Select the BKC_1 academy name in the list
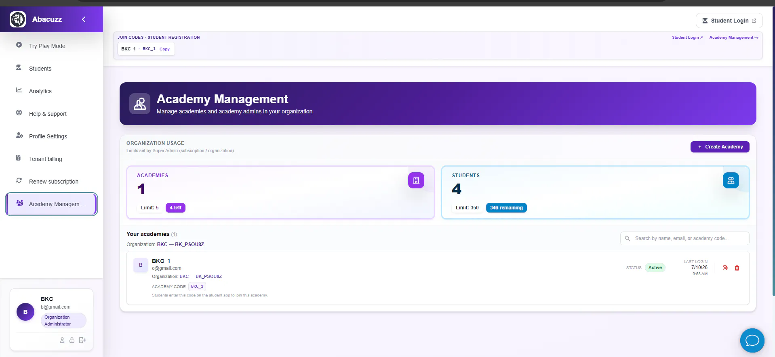Image resolution: width=775 pixels, height=357 pixels. [x=161, y=261]
